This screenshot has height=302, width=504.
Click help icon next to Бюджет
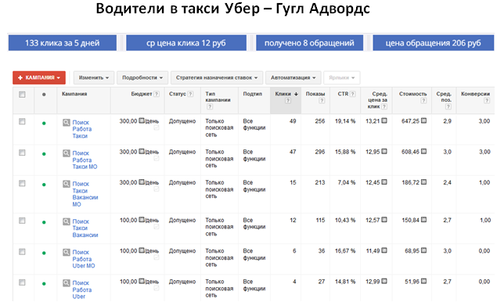click(x=157, y=94)
